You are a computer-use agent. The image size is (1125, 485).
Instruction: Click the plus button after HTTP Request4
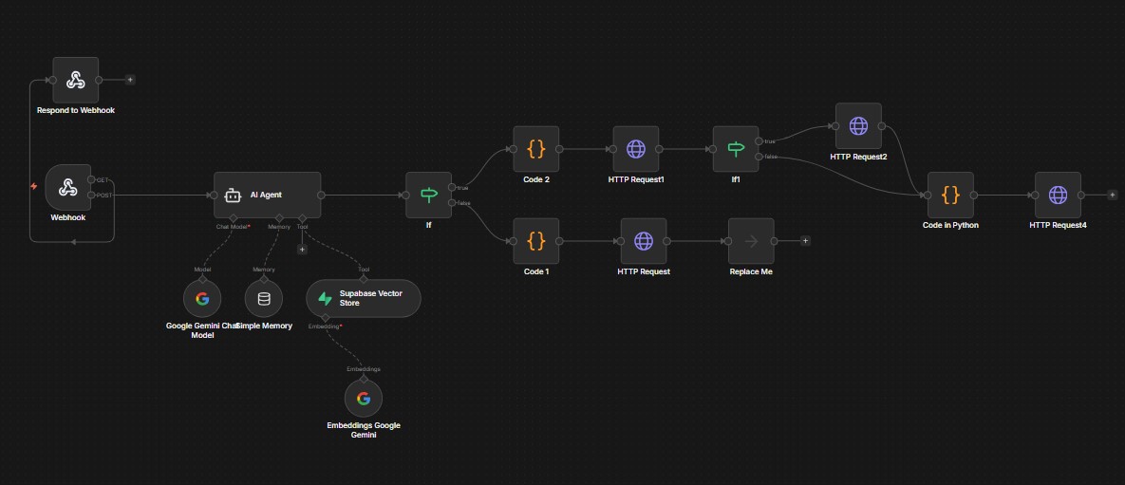pyautogui.click(x=1112, y=195)
